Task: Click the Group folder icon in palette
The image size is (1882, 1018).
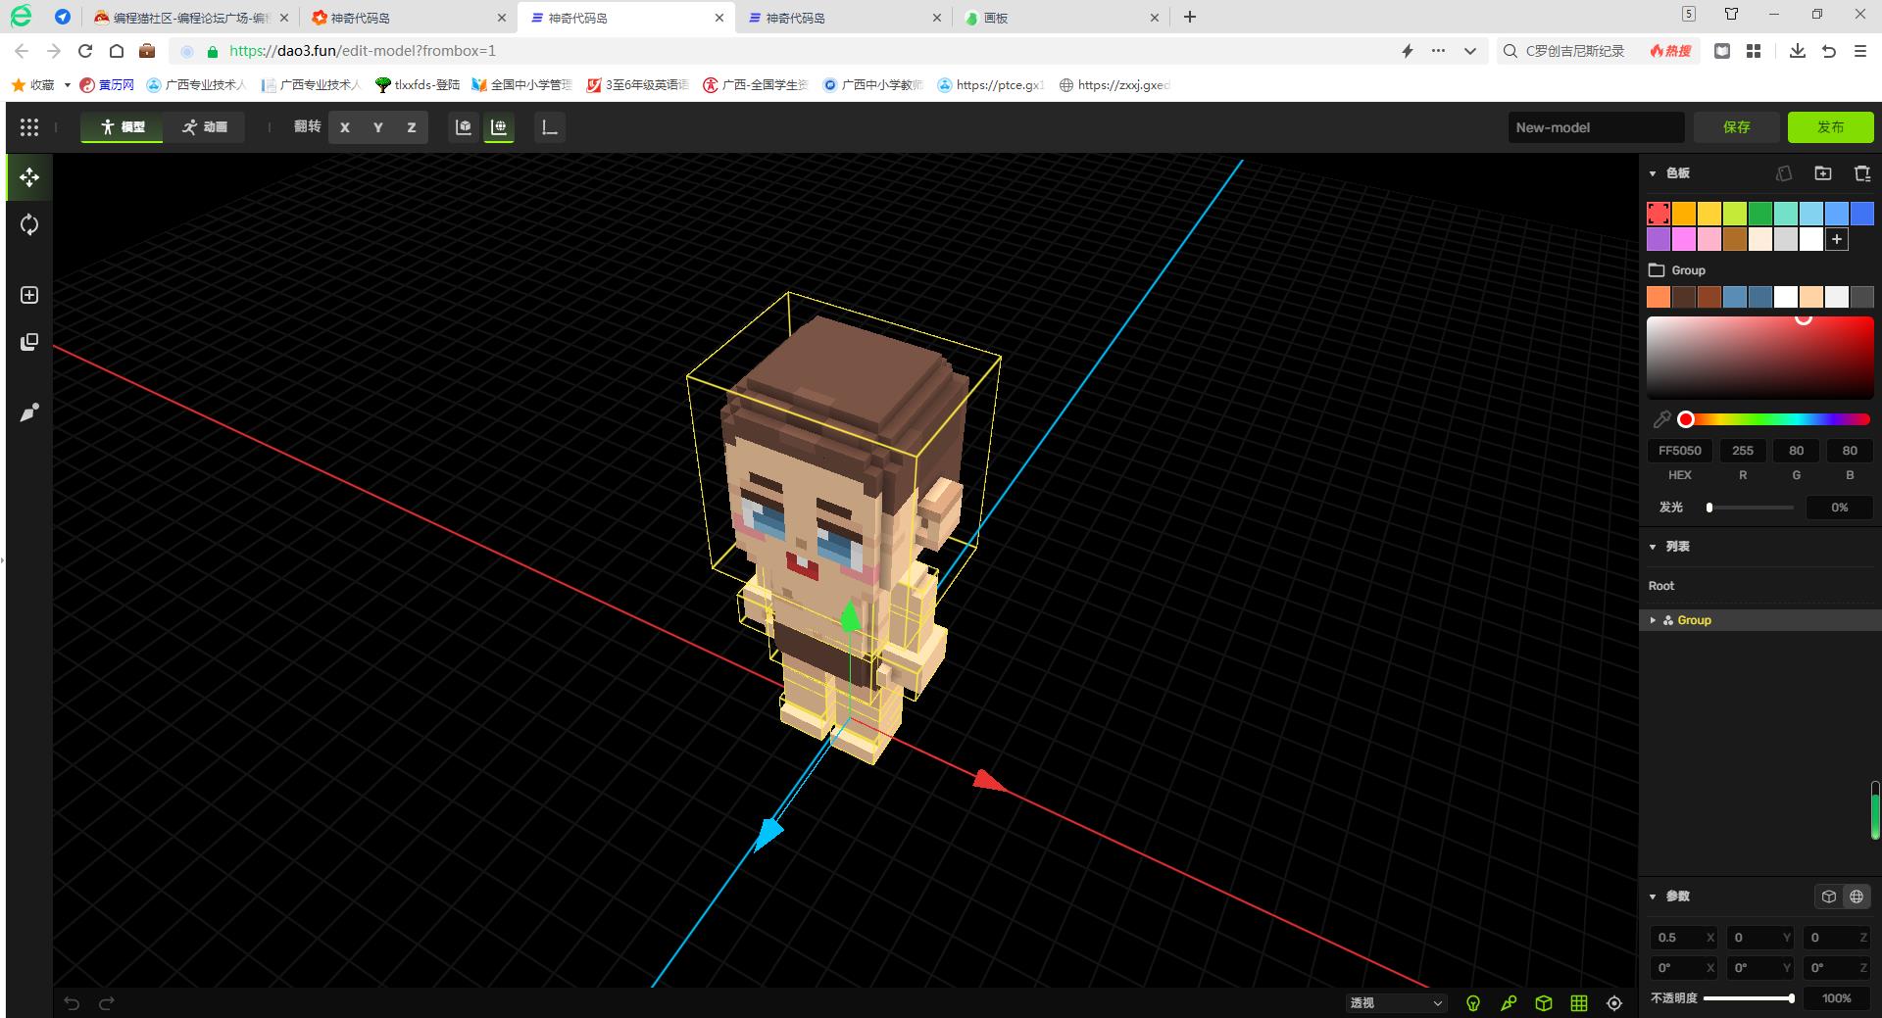Action: coord(1658,270)
